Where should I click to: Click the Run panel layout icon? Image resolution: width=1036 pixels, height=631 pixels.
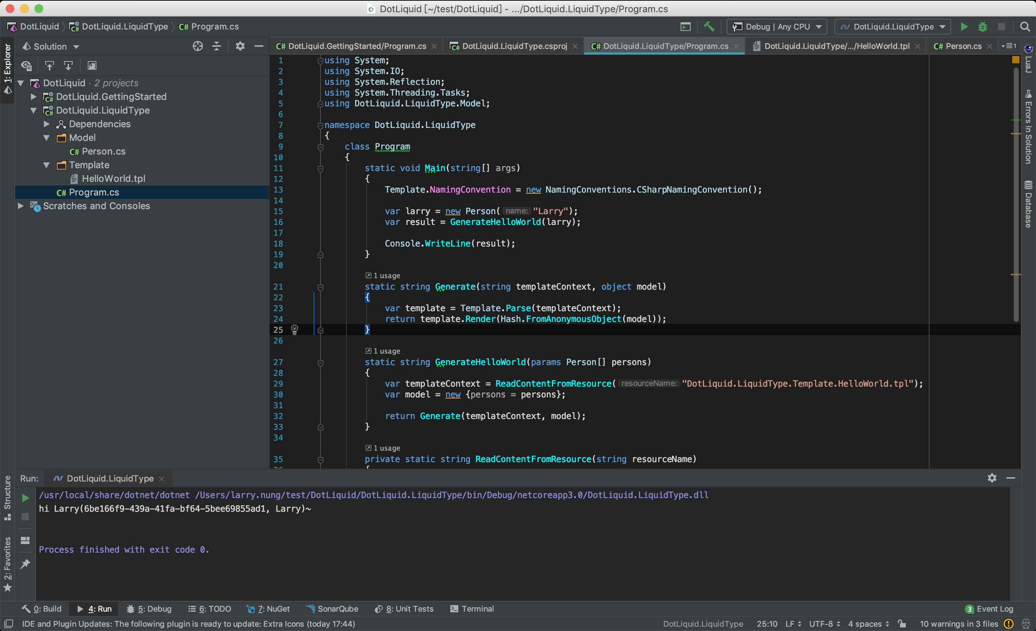pyautogui.click(x=25, y=540)
